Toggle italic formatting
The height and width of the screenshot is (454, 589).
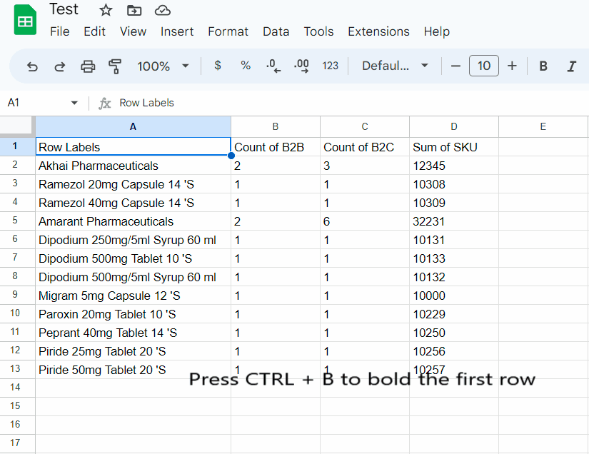tap(571, 66)
